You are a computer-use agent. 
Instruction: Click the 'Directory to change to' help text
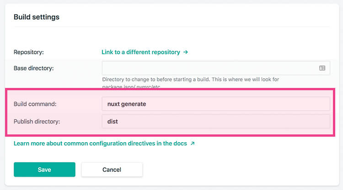click(x=191, y=79)
